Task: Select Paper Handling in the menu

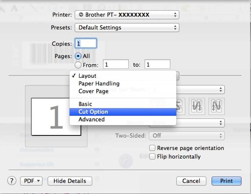Action: pos(99,83)
